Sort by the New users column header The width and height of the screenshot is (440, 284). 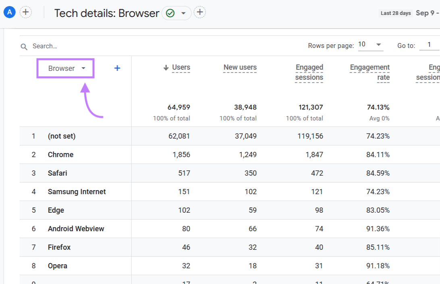(x=240, y=67)
